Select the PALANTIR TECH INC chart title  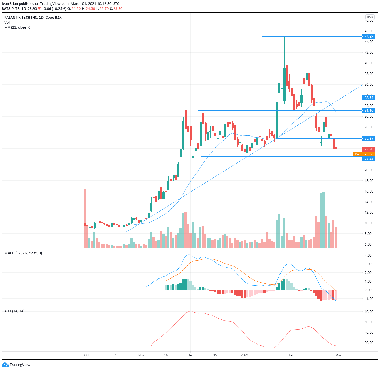(33, 18)
